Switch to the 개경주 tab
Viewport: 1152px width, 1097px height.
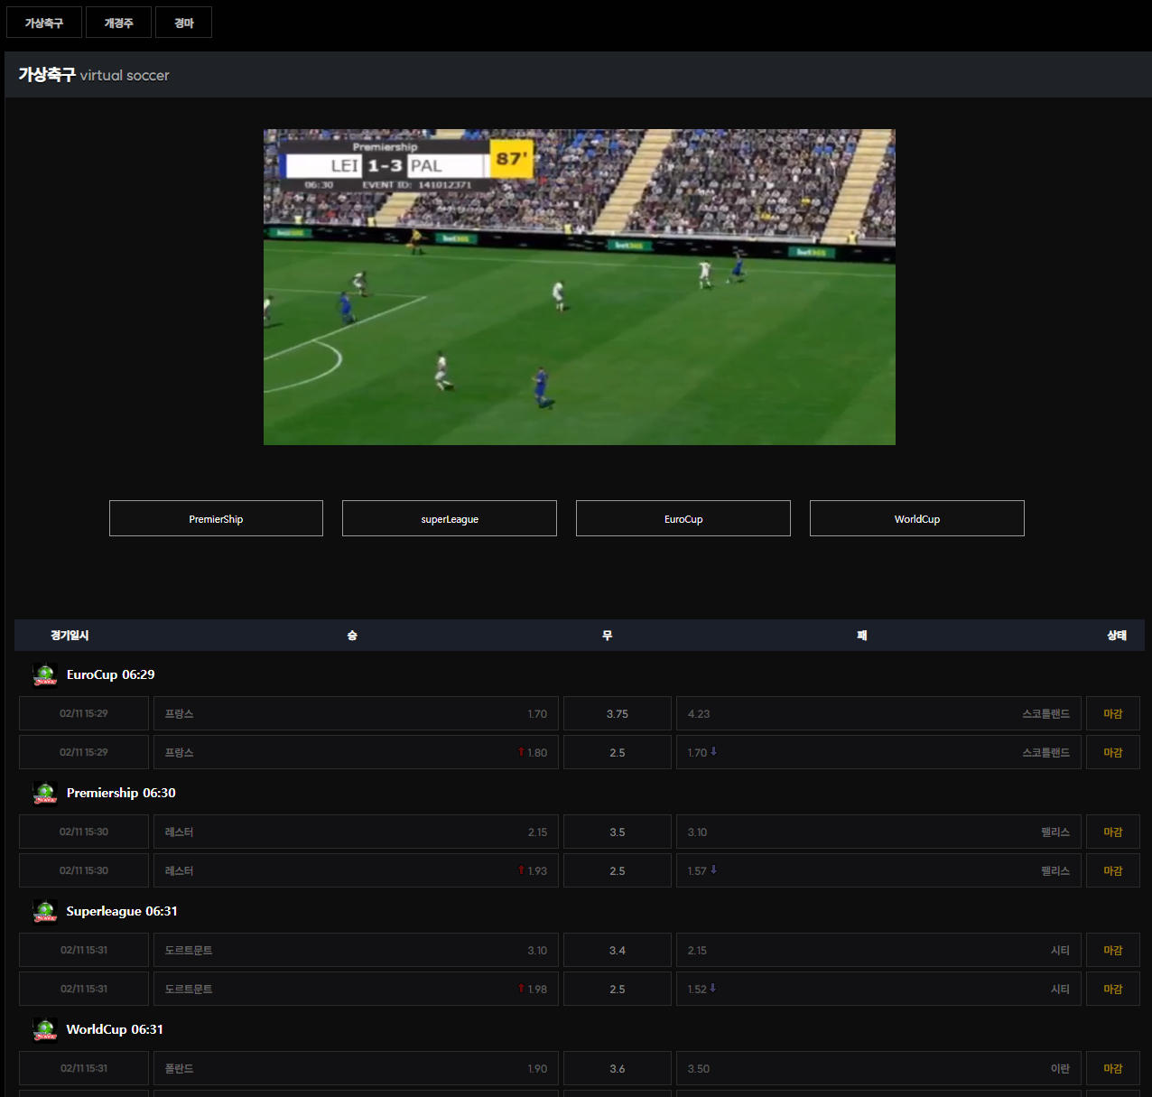[118, 23]
